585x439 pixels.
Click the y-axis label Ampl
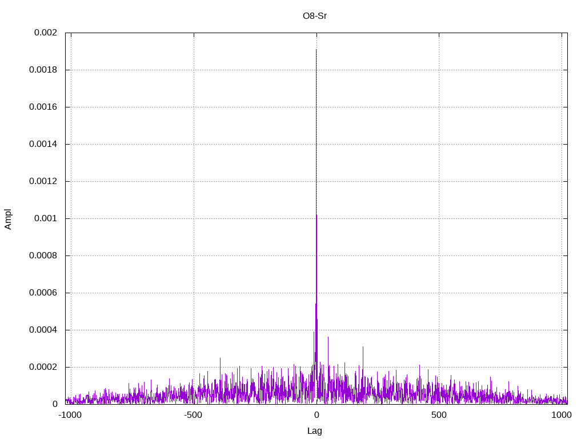[8, 219]
